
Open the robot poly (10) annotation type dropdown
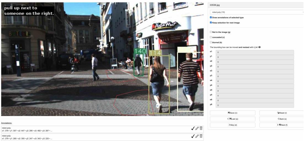coord(257,12)
